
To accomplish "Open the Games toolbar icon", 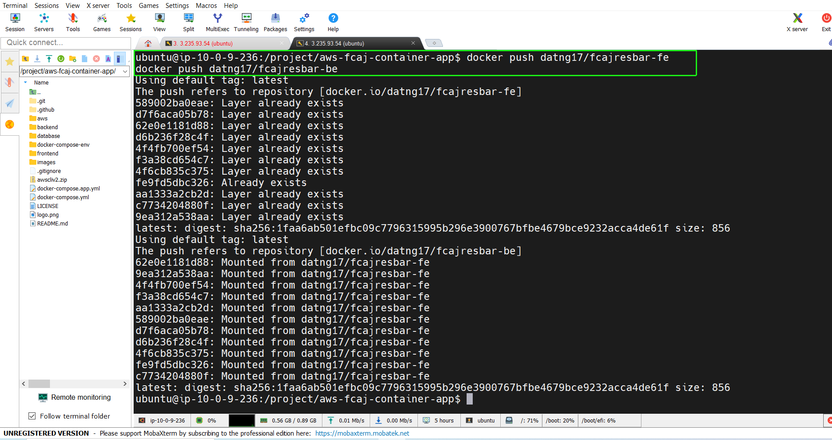I will pyautogui.click(x=102, y=22).
